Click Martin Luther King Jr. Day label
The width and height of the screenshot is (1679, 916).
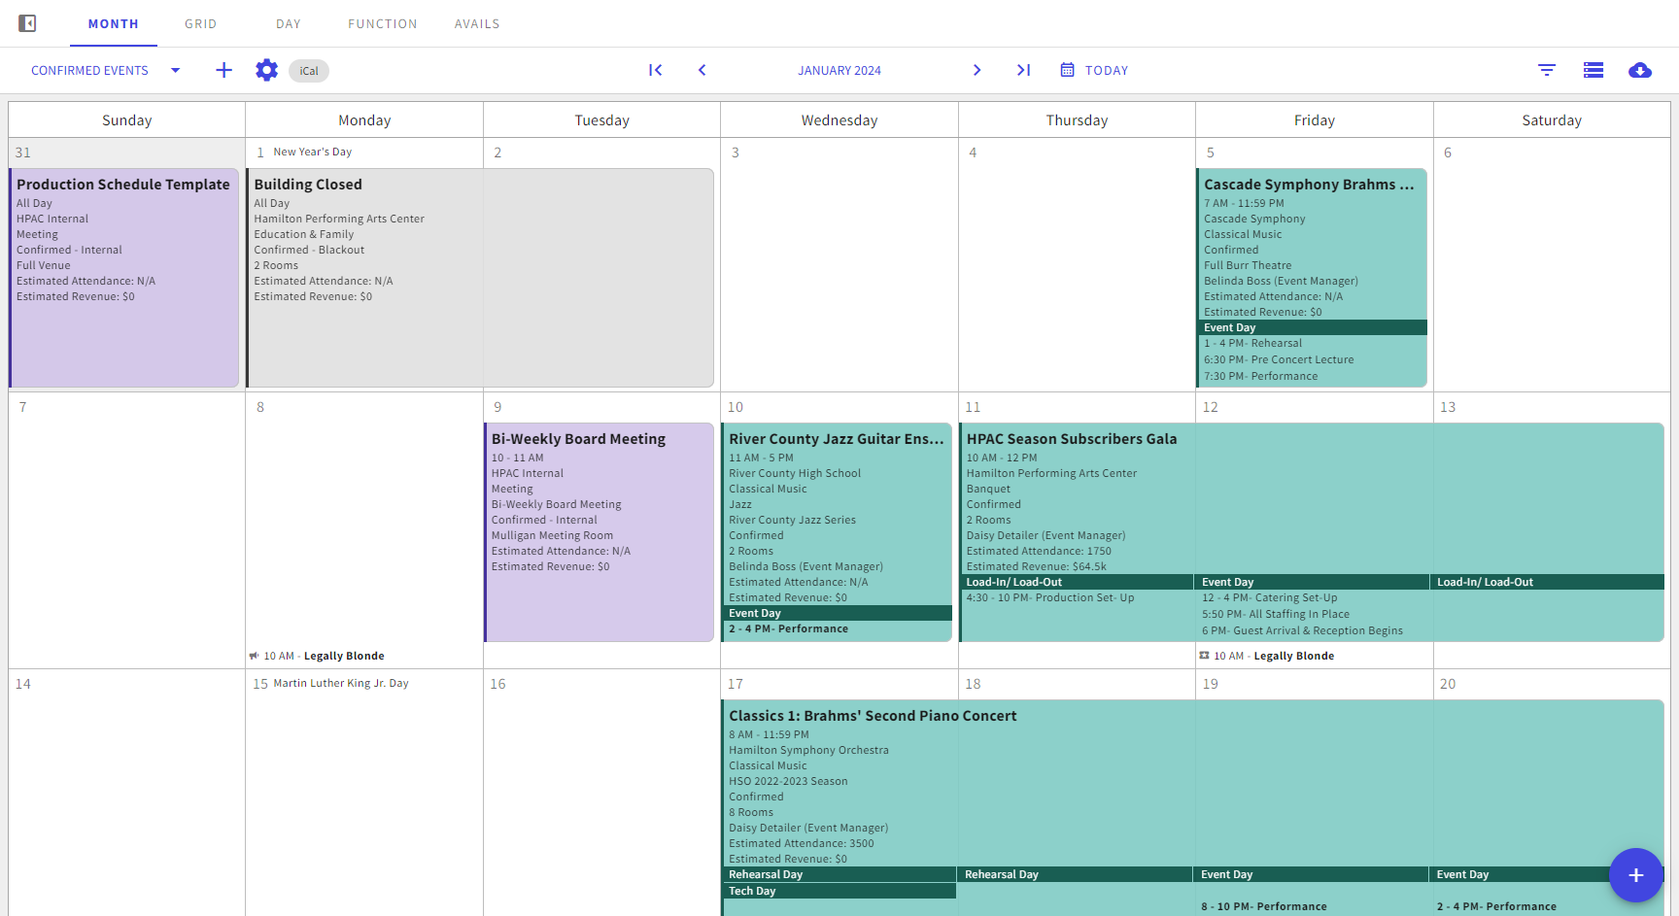[x=341, y=683]
